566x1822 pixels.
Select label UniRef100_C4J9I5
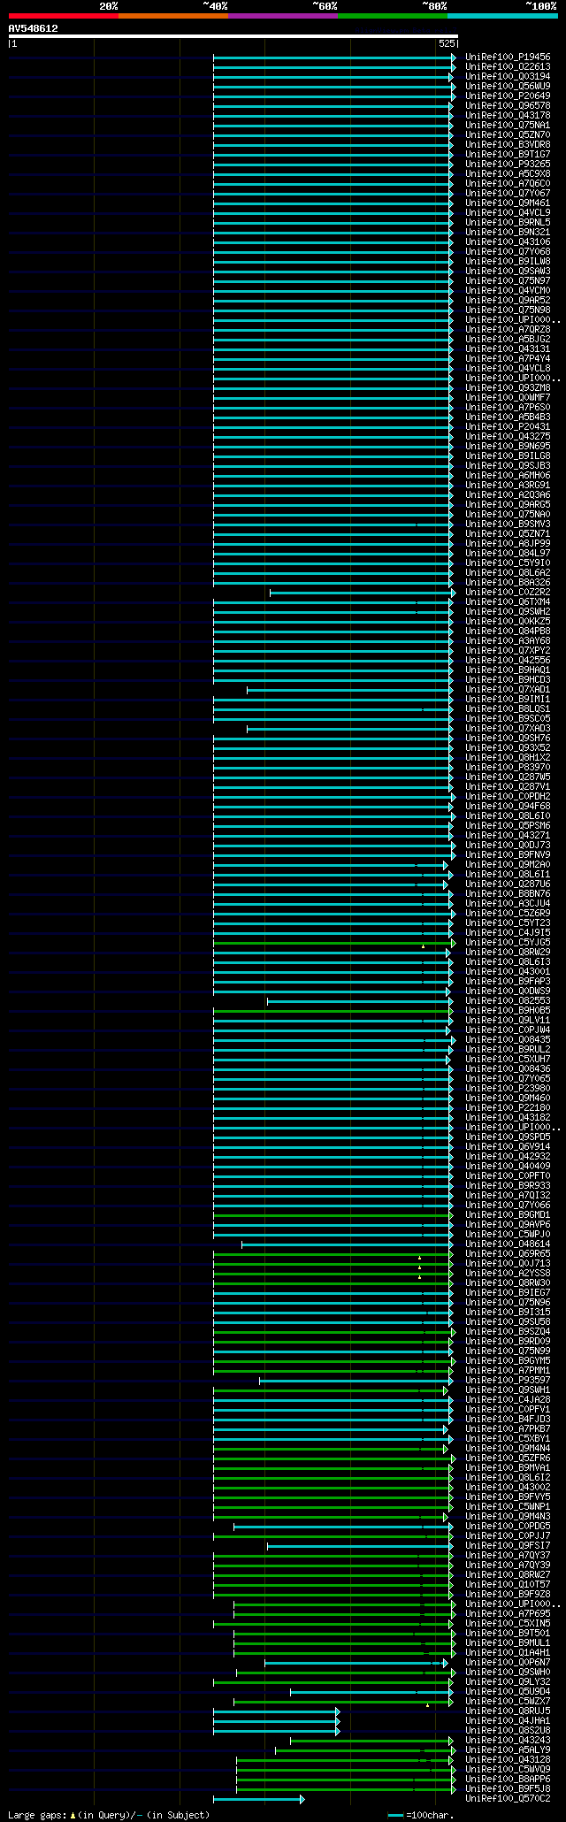(508, 932)
